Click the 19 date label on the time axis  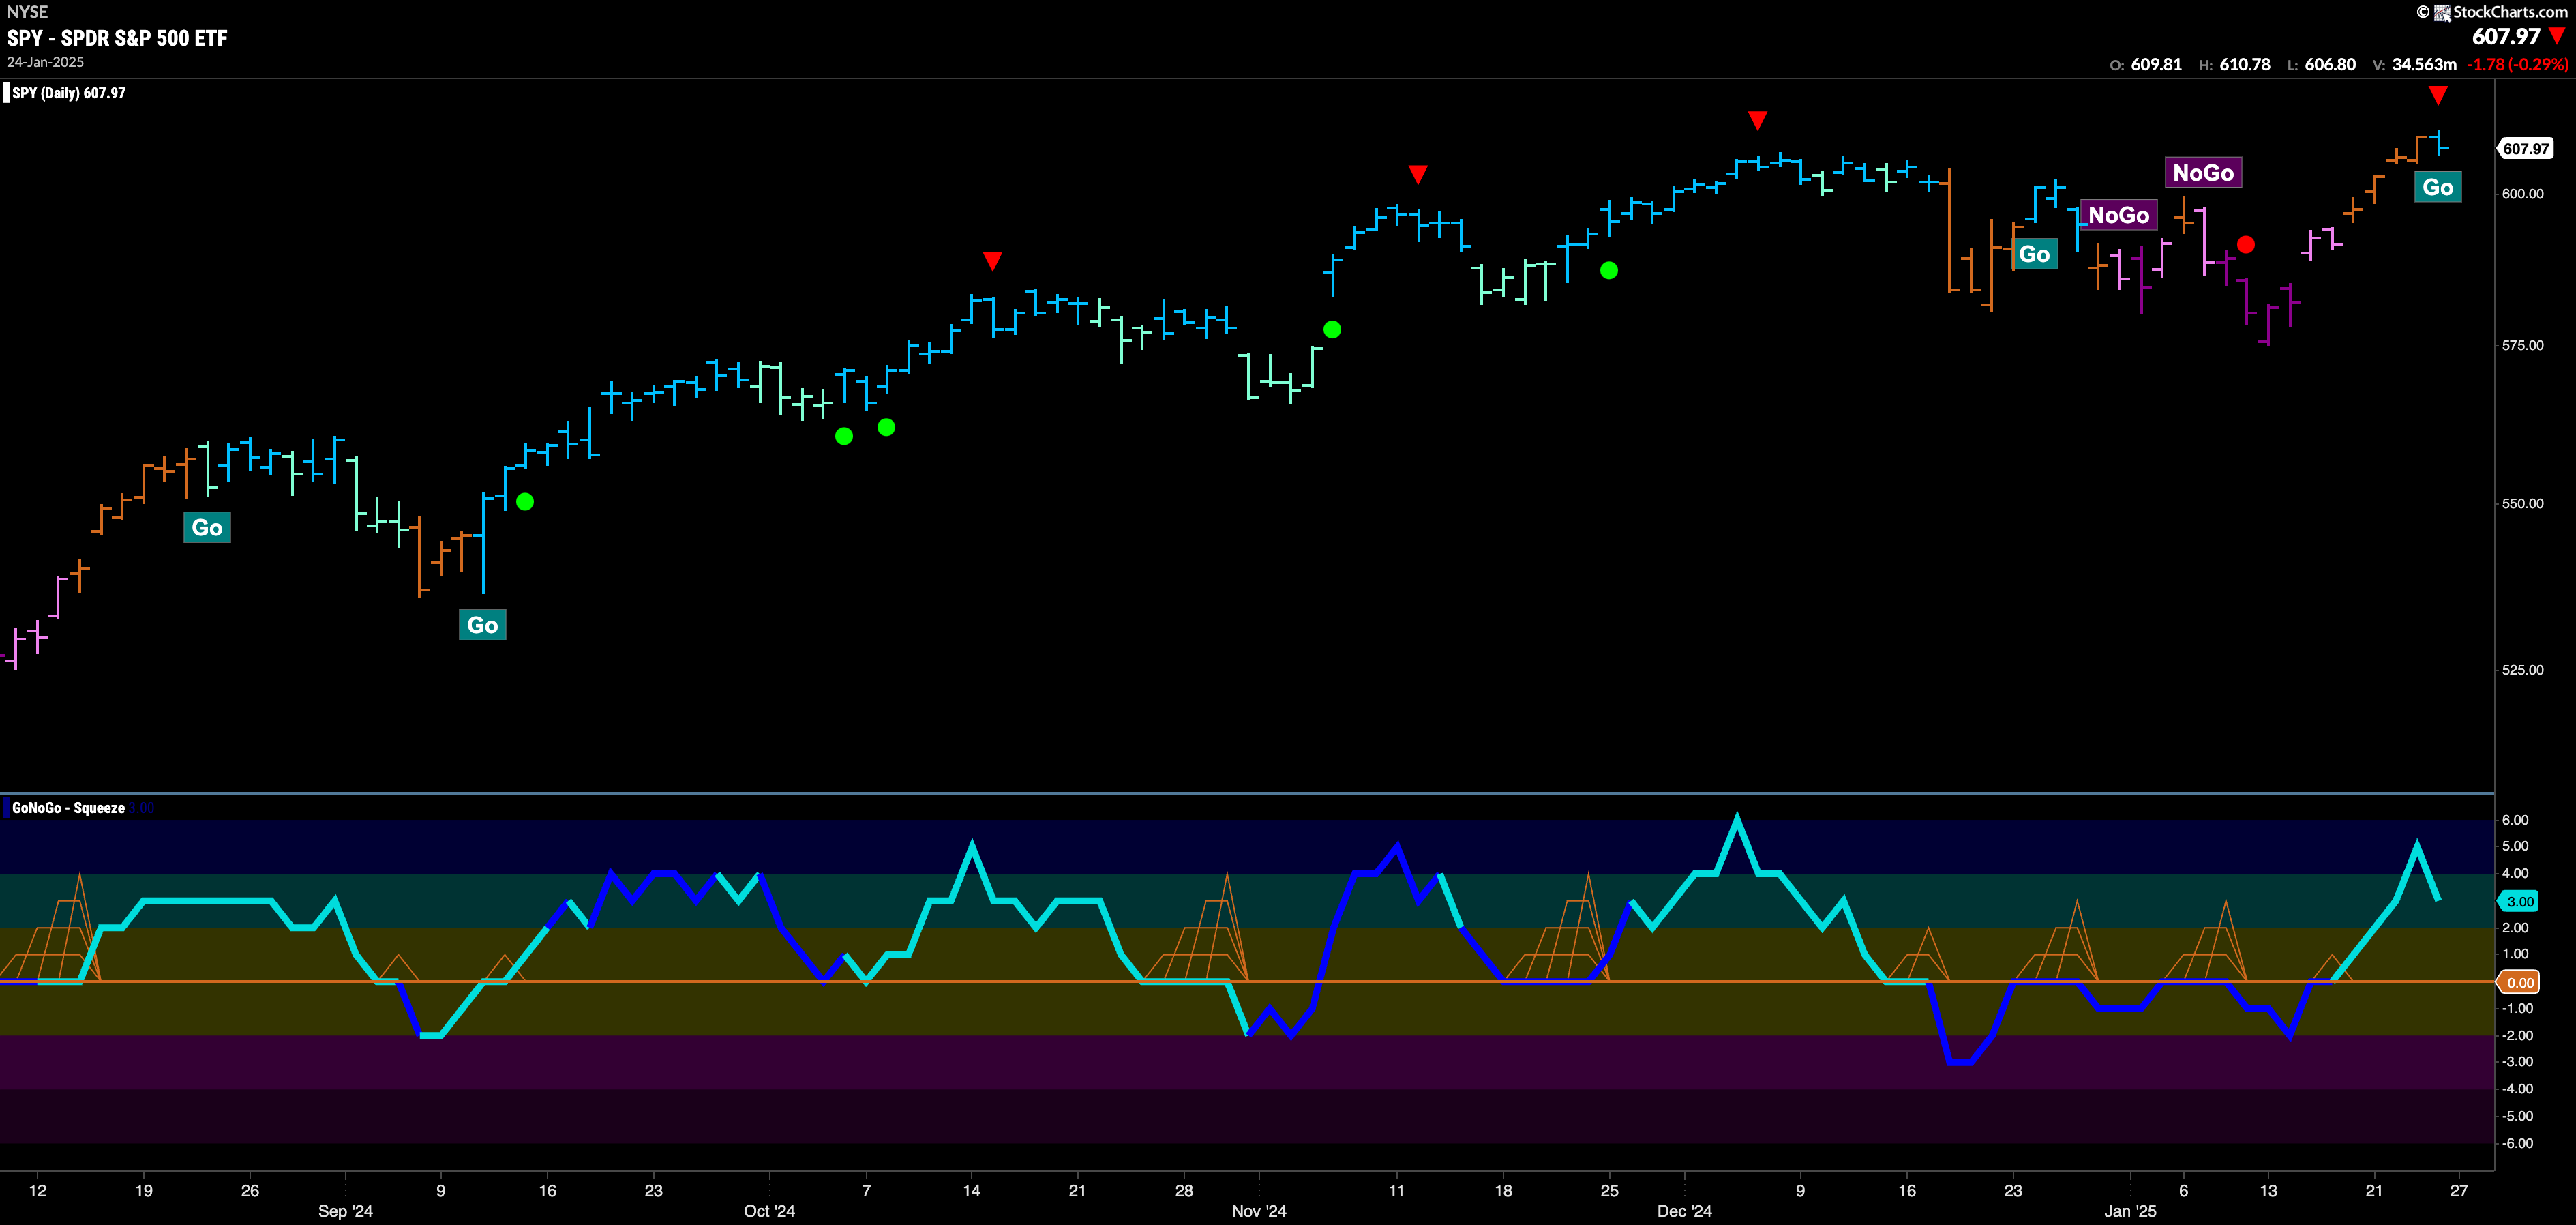[144, 1190]
